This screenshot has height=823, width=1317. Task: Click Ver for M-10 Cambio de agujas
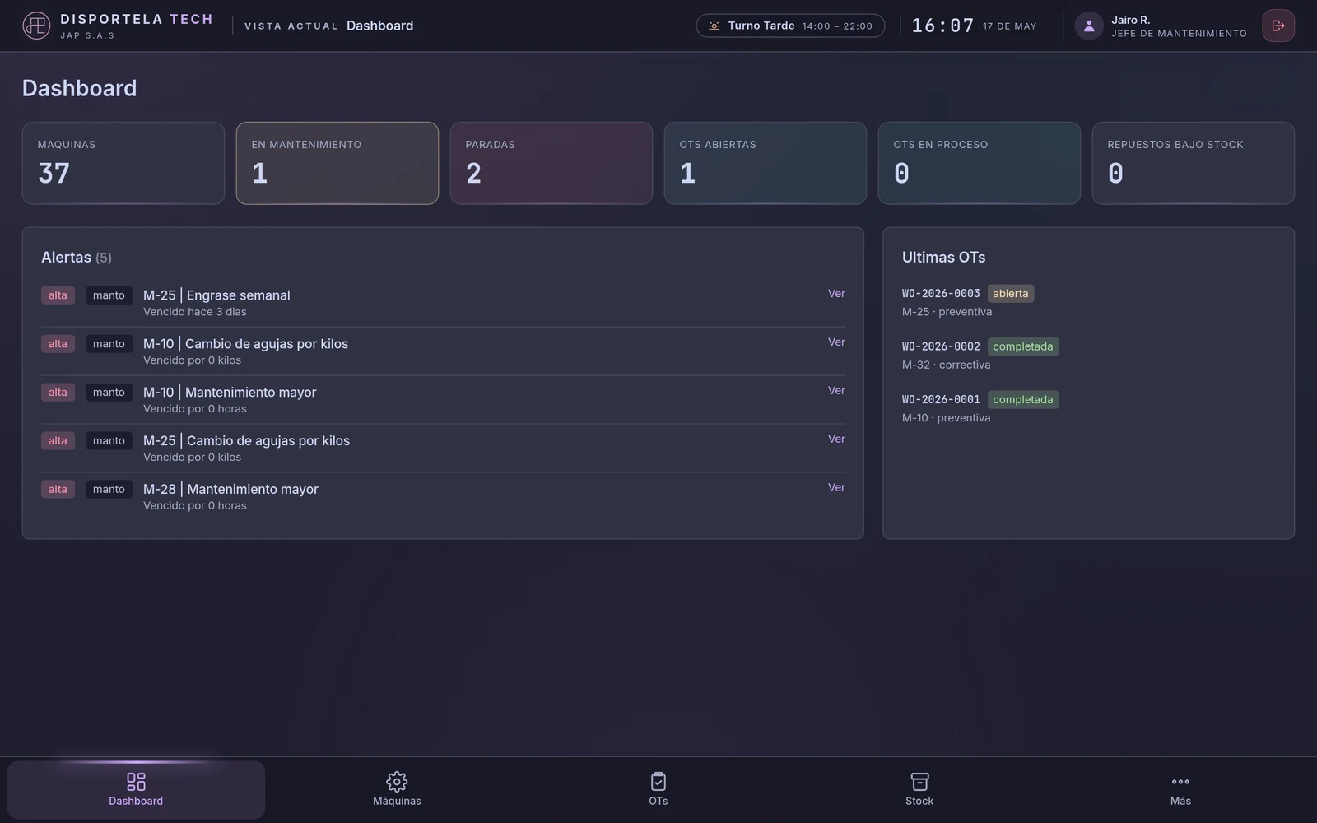coord(836,342)
